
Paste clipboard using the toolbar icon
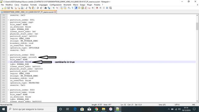(x=33, y=8)
